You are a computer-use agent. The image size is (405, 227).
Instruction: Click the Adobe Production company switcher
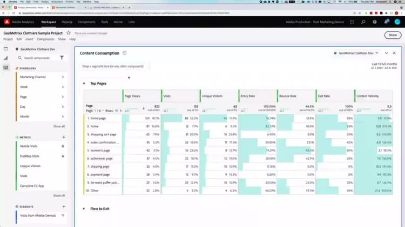pyautogui.click(x=315, y=22)
